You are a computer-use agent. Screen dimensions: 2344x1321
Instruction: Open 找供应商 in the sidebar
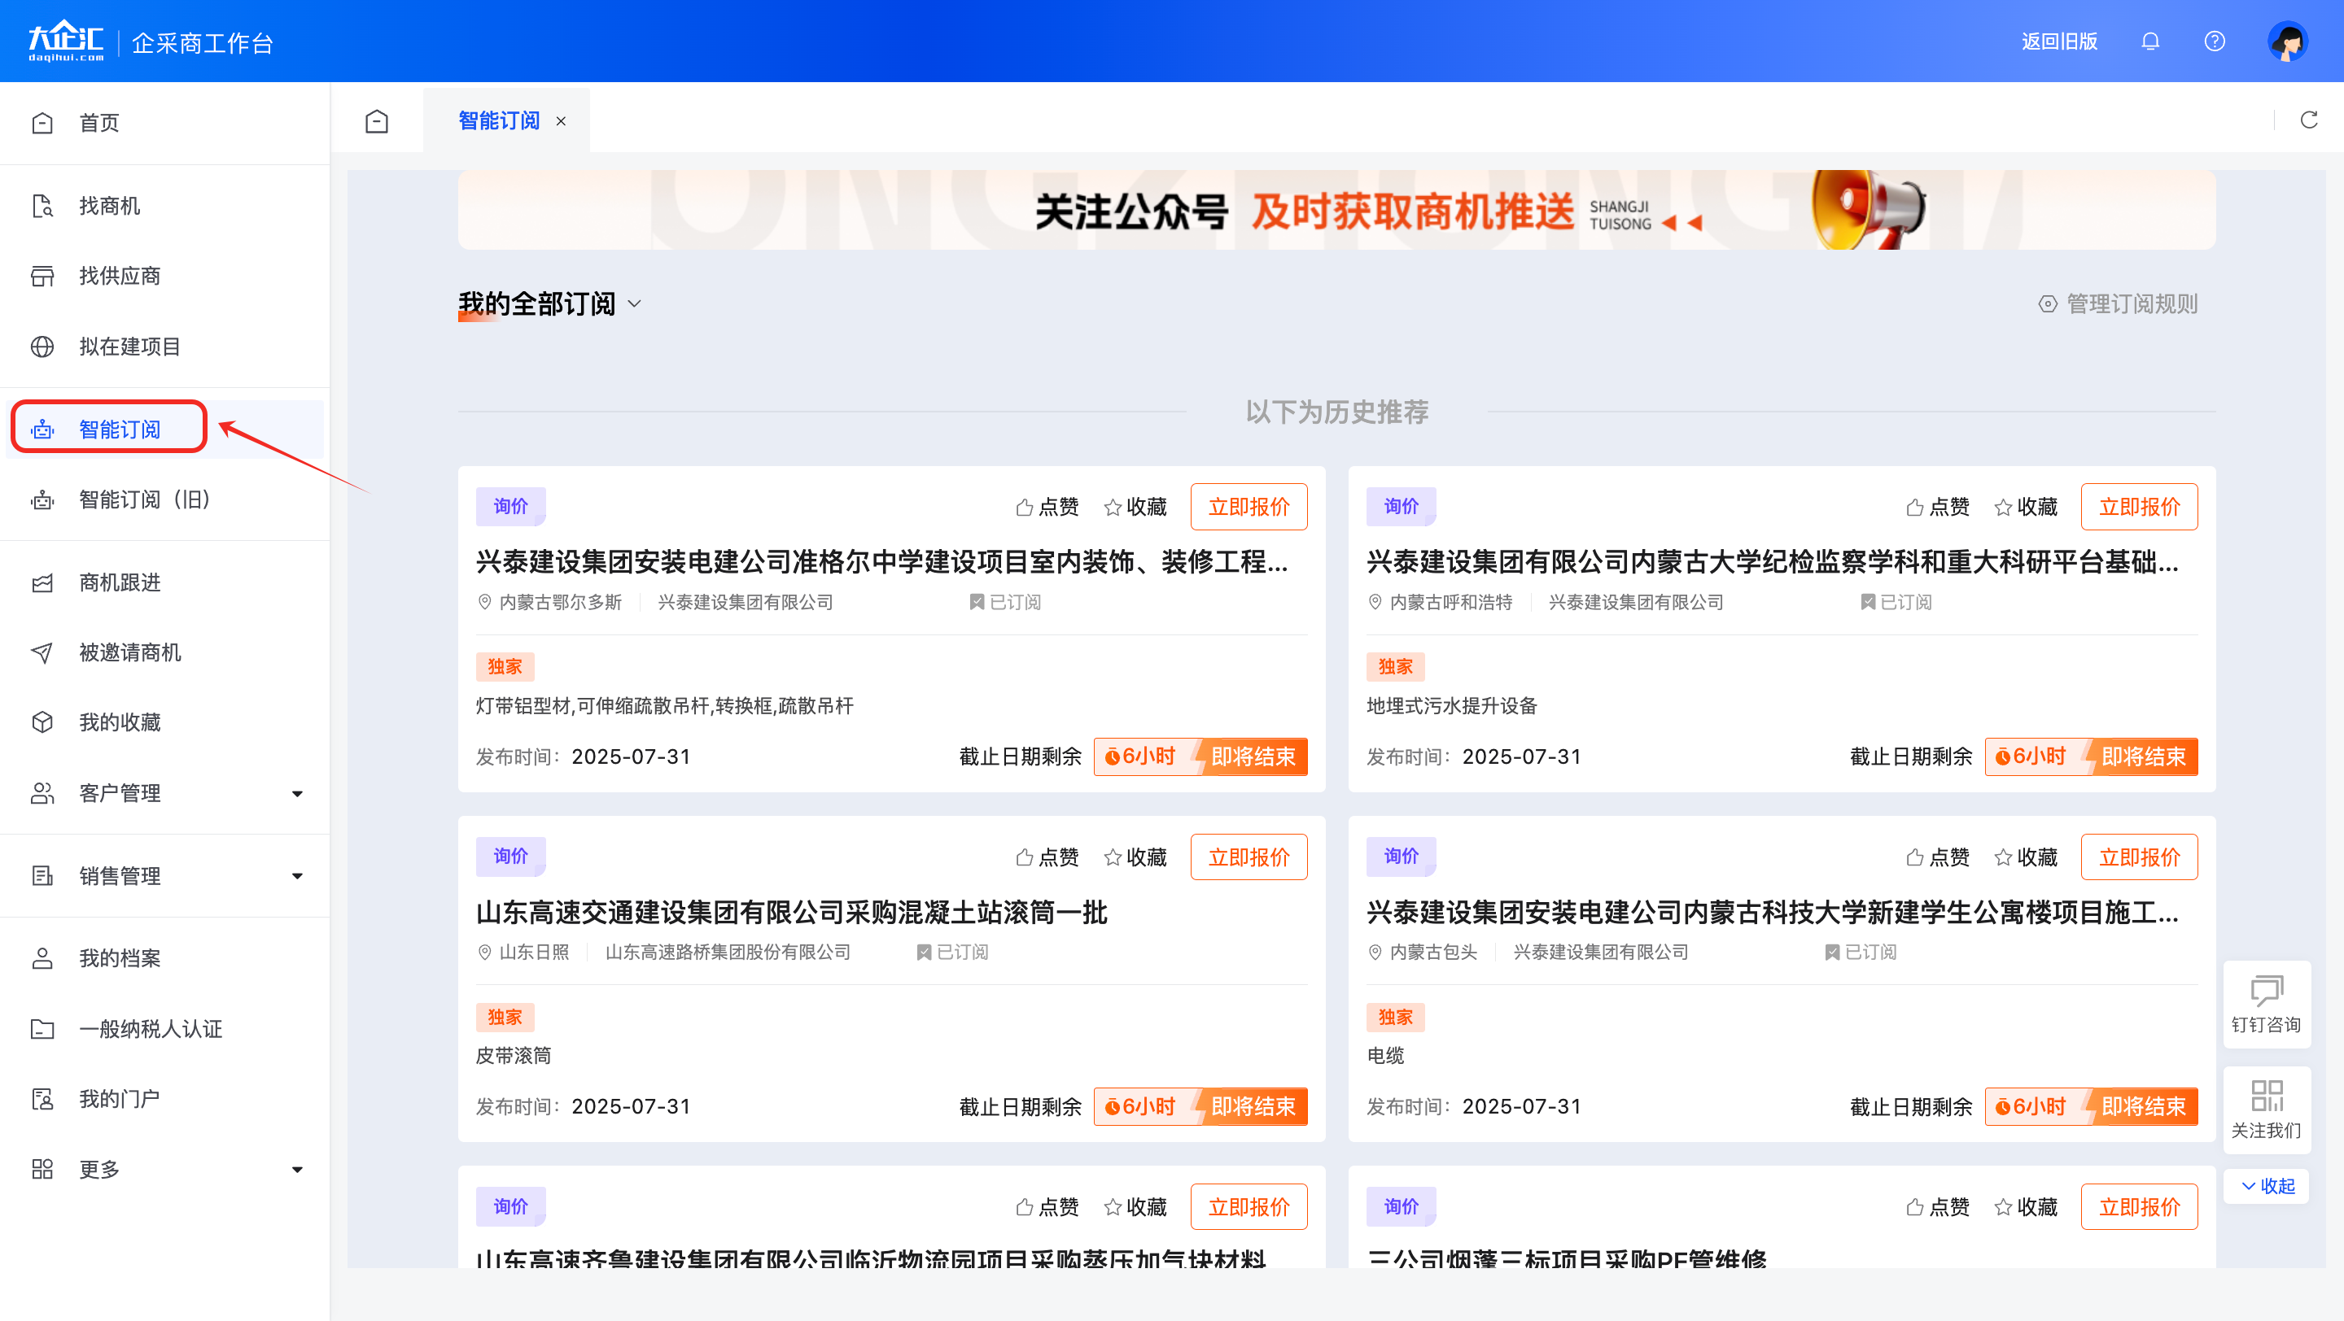click(119, 276)
